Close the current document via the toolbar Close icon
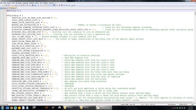This screenshot has height=110, width=196. point(12,5)
